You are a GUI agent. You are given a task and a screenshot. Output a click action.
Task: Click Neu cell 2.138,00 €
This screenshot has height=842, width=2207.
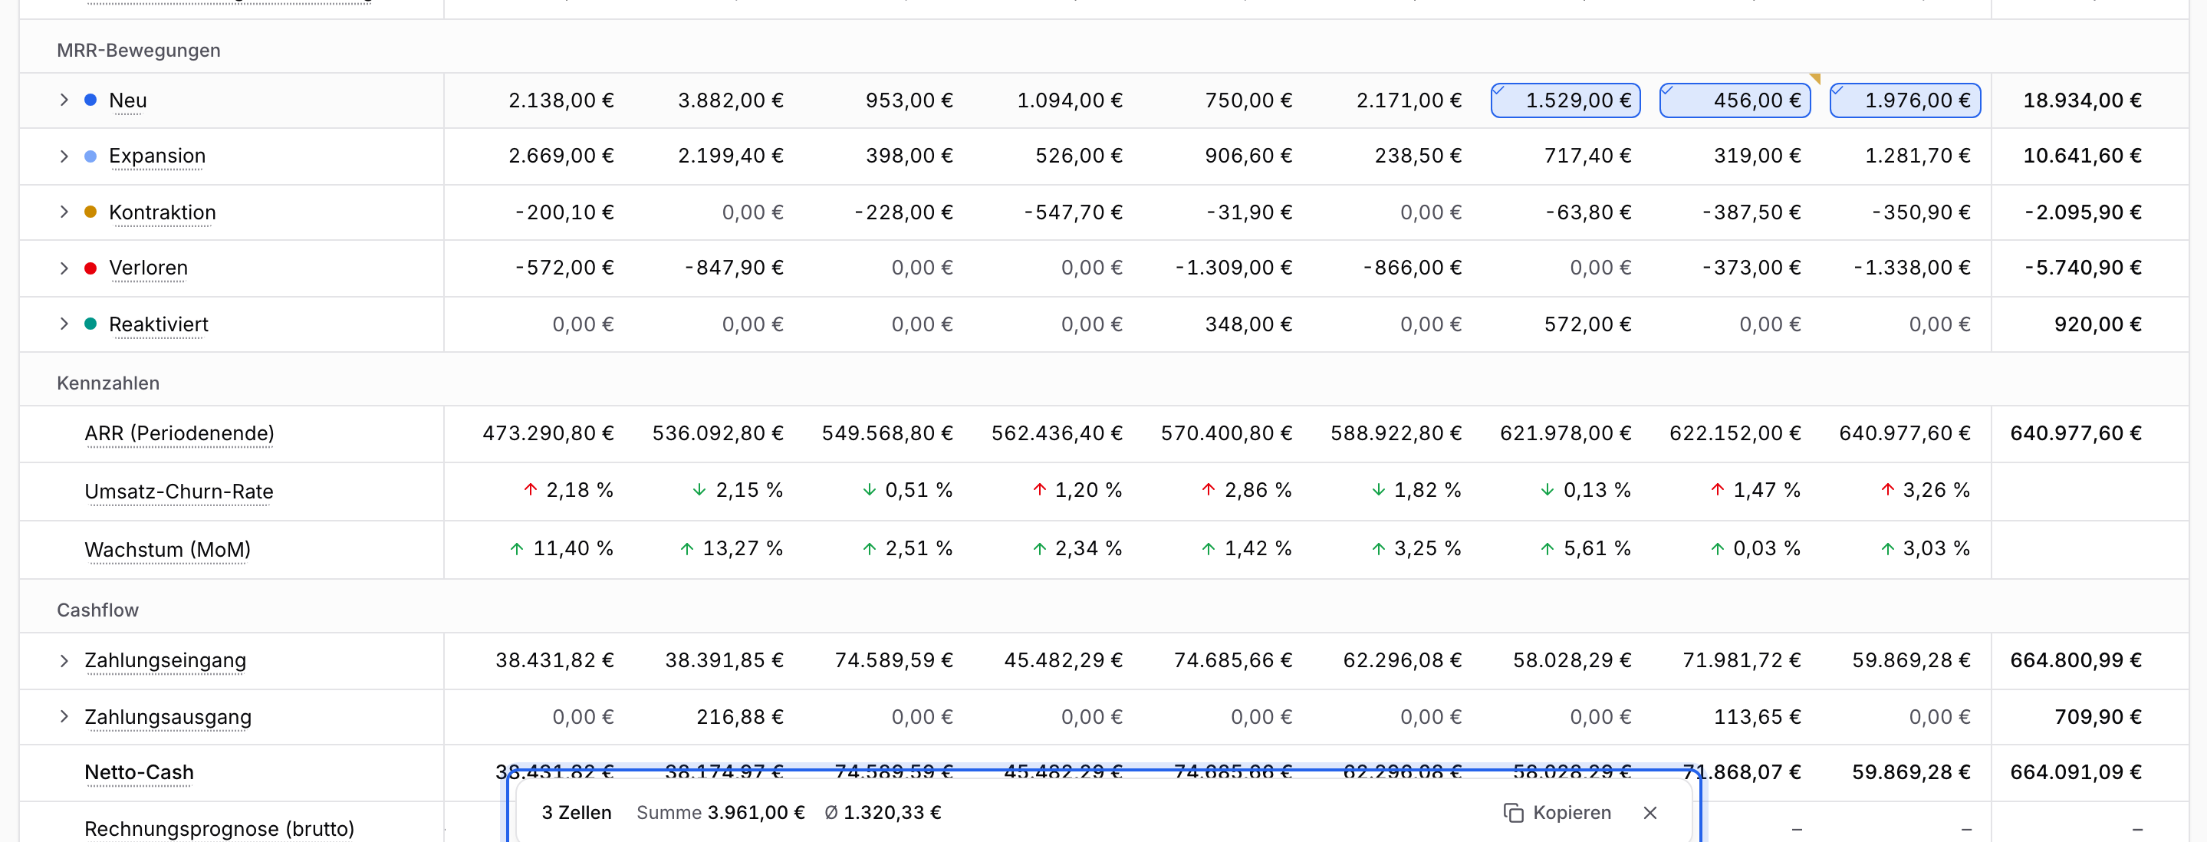point(561,100)
